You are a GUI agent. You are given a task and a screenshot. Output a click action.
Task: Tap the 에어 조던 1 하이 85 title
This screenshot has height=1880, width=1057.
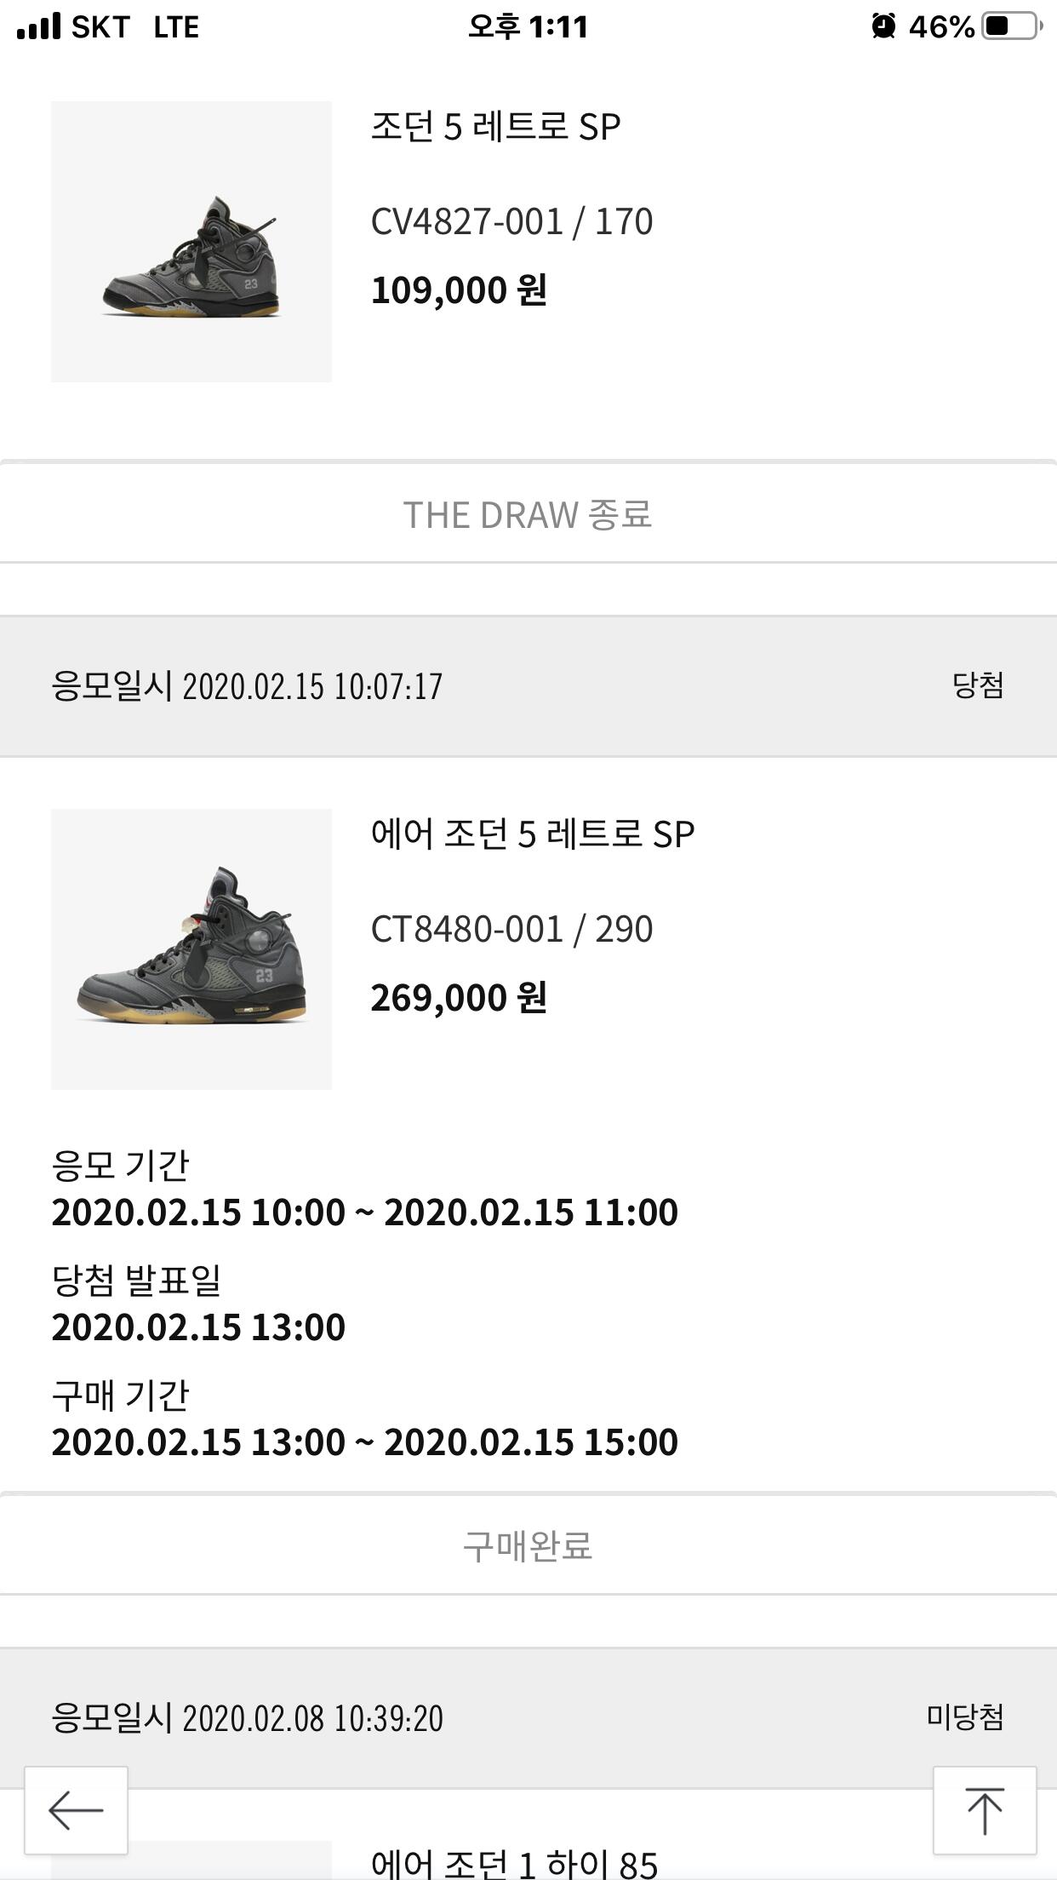click(x=514, y=1863)
